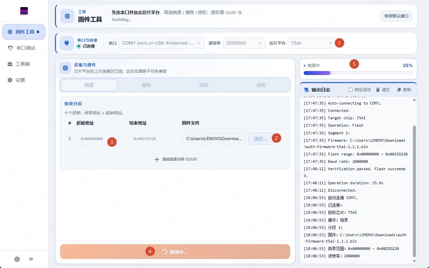Click 添加烧录分段 (1/10)

point(175,159)
